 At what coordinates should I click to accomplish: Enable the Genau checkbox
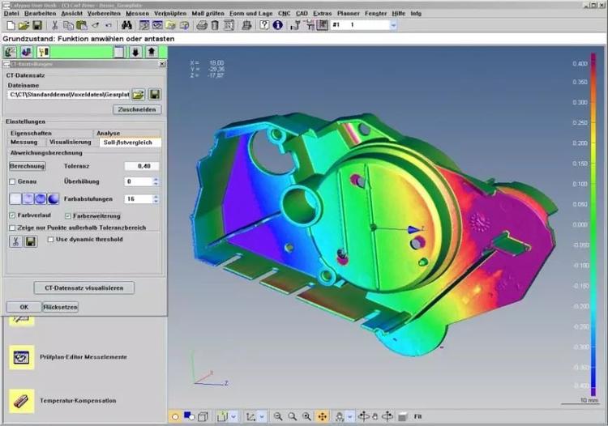point(12,181)
